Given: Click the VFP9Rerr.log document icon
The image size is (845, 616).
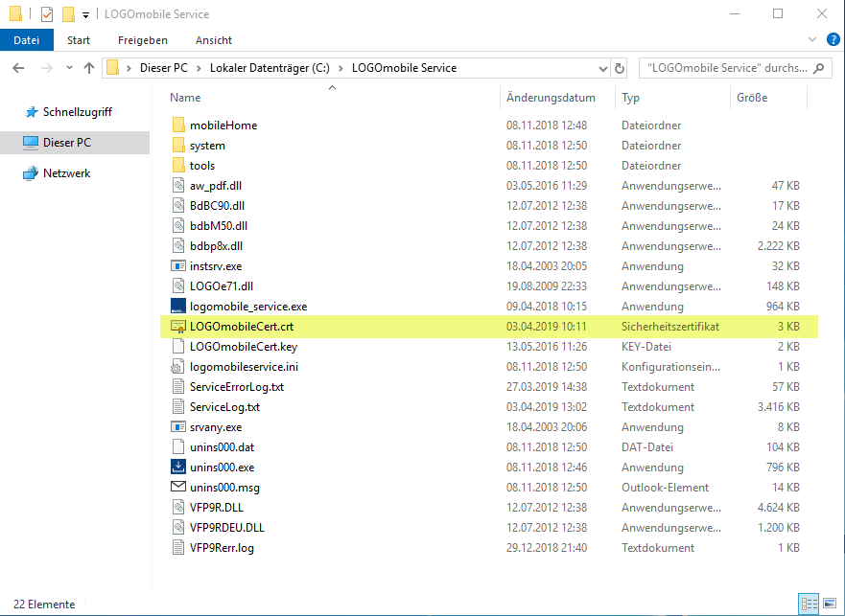Looking at the screenshot, I should pos(178,548).
